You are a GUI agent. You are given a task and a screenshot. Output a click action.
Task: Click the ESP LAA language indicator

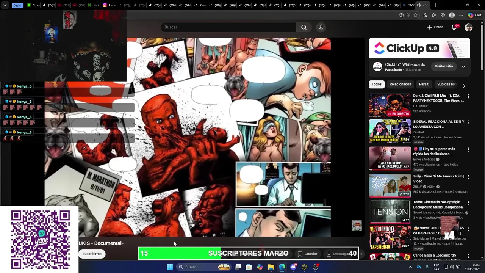[x=436, y=267]
